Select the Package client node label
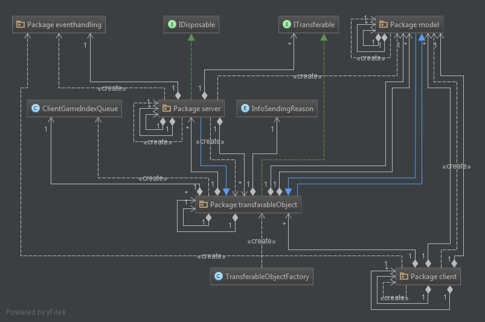 (x=433, y=277)
